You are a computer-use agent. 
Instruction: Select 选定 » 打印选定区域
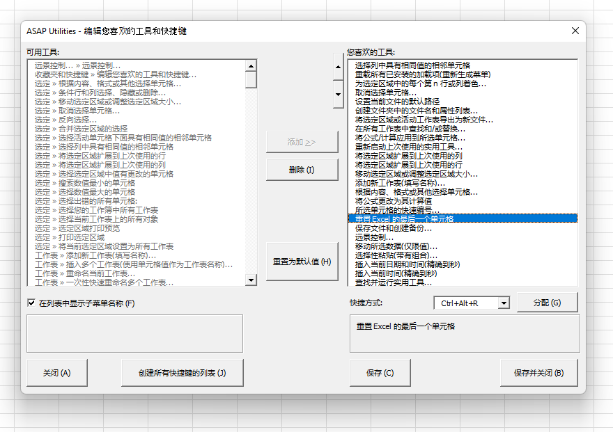70,237
